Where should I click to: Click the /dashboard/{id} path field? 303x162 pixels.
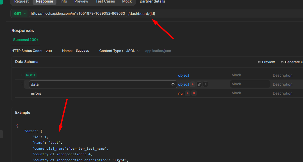(142, 13)
